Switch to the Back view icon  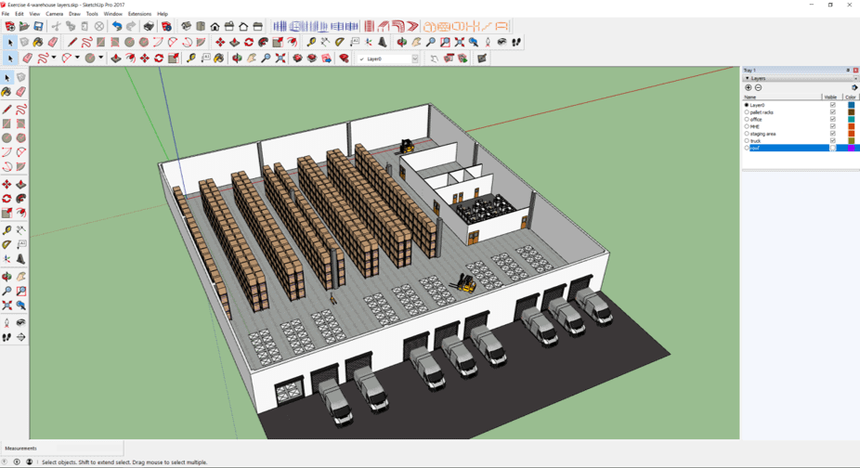[x=243, y=26]
